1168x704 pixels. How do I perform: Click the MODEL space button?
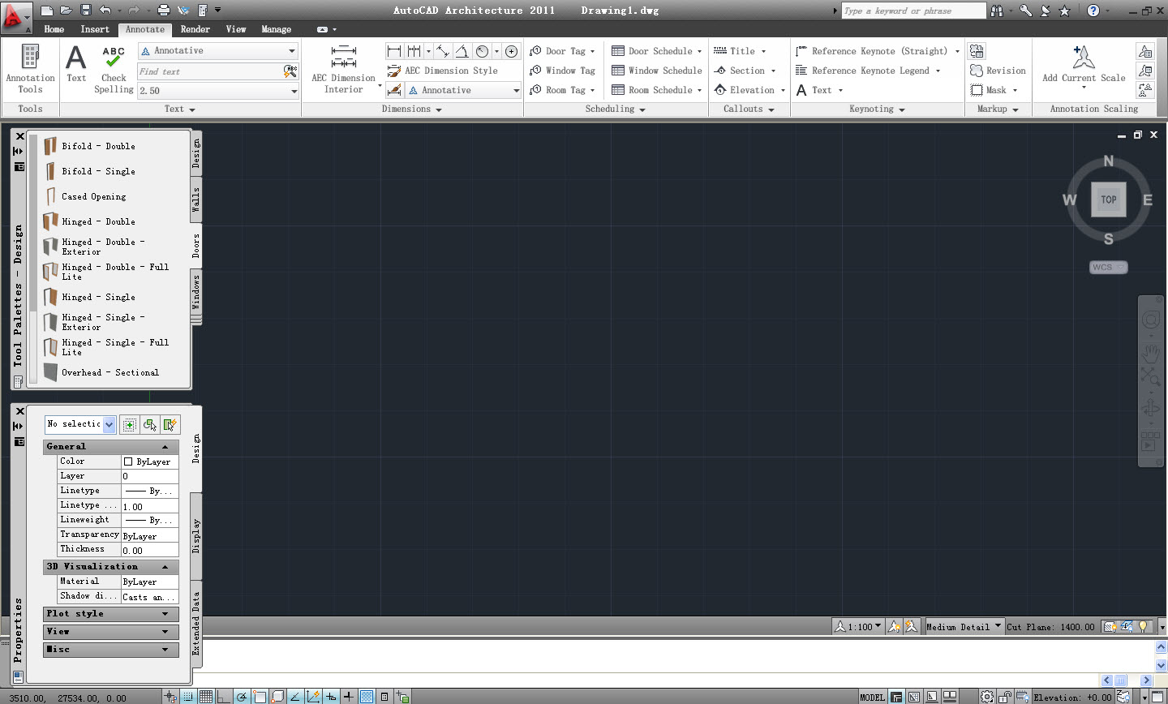pyautogui.click(x=873, y=697)
